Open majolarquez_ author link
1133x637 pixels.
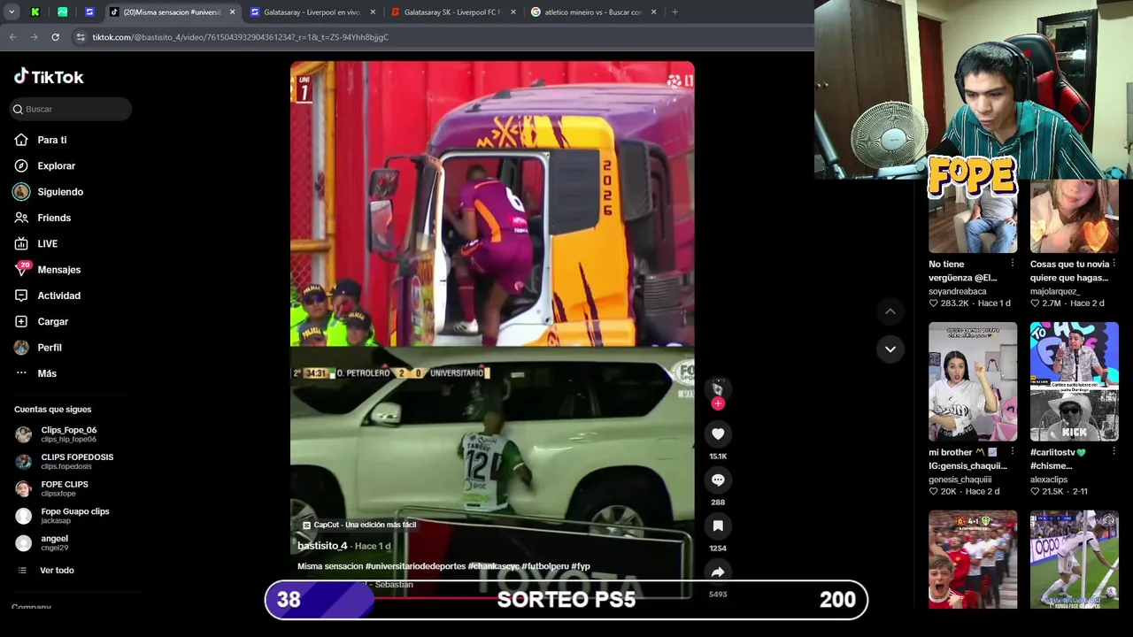click(1055, 291)
